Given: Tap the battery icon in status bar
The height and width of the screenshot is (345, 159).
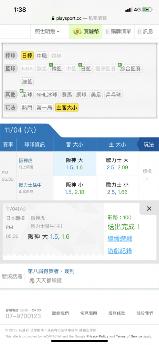Looking at the screenshot, I should point(146,10).
